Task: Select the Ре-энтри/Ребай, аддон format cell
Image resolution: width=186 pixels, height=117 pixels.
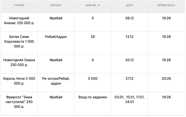Action: [56, 81]
